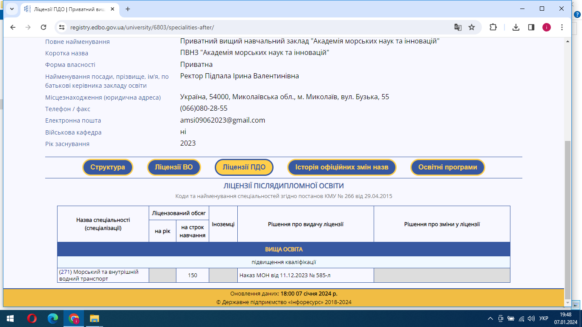Select the Ліцензії ПДО button
582x327 pixels.
[x=244, y=167]
